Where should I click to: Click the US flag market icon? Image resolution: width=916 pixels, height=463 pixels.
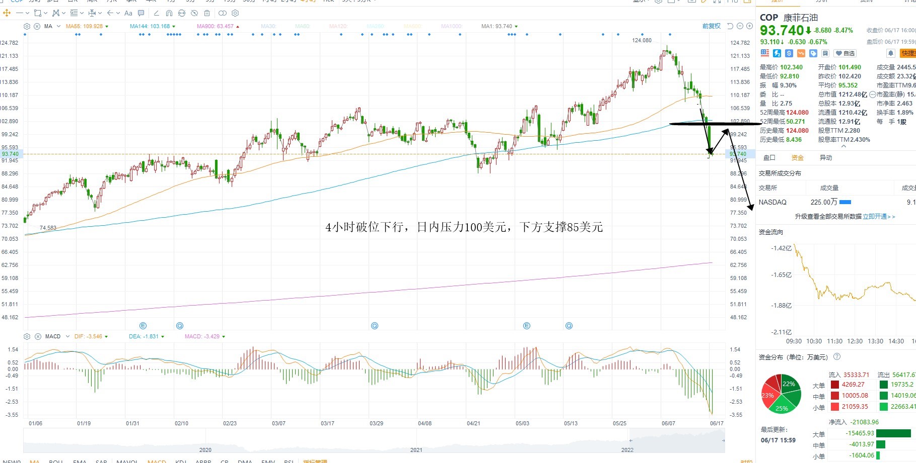[x=765, y=53]
